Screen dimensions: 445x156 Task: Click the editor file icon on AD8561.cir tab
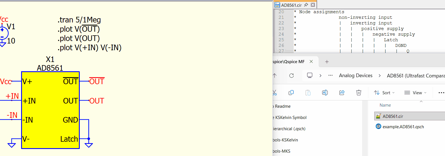(277, 5)
